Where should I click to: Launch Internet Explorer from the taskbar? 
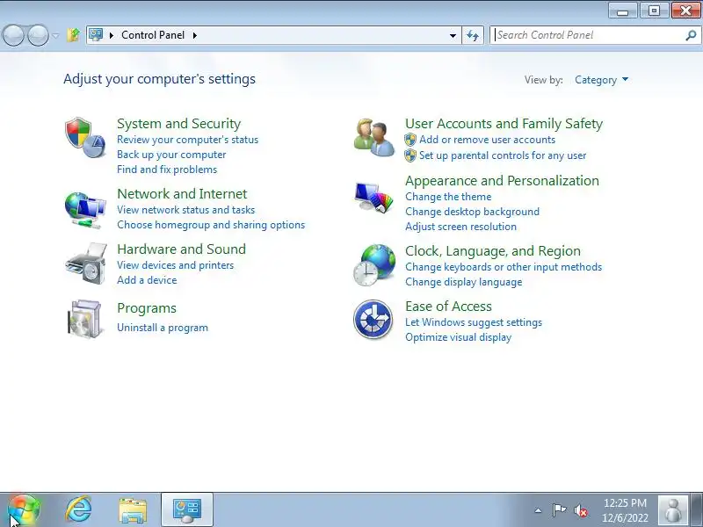78,510
